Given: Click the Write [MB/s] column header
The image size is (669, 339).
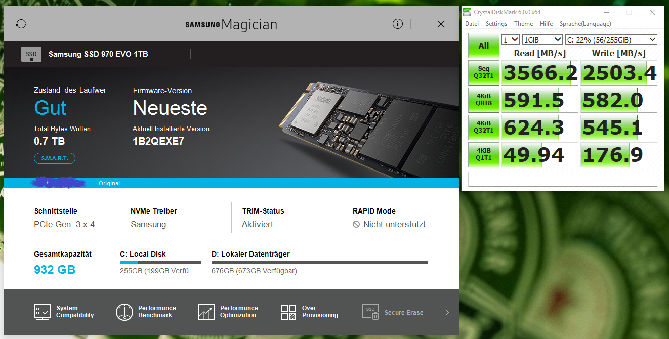Looking at the screenshot, I should coord(618,53).
